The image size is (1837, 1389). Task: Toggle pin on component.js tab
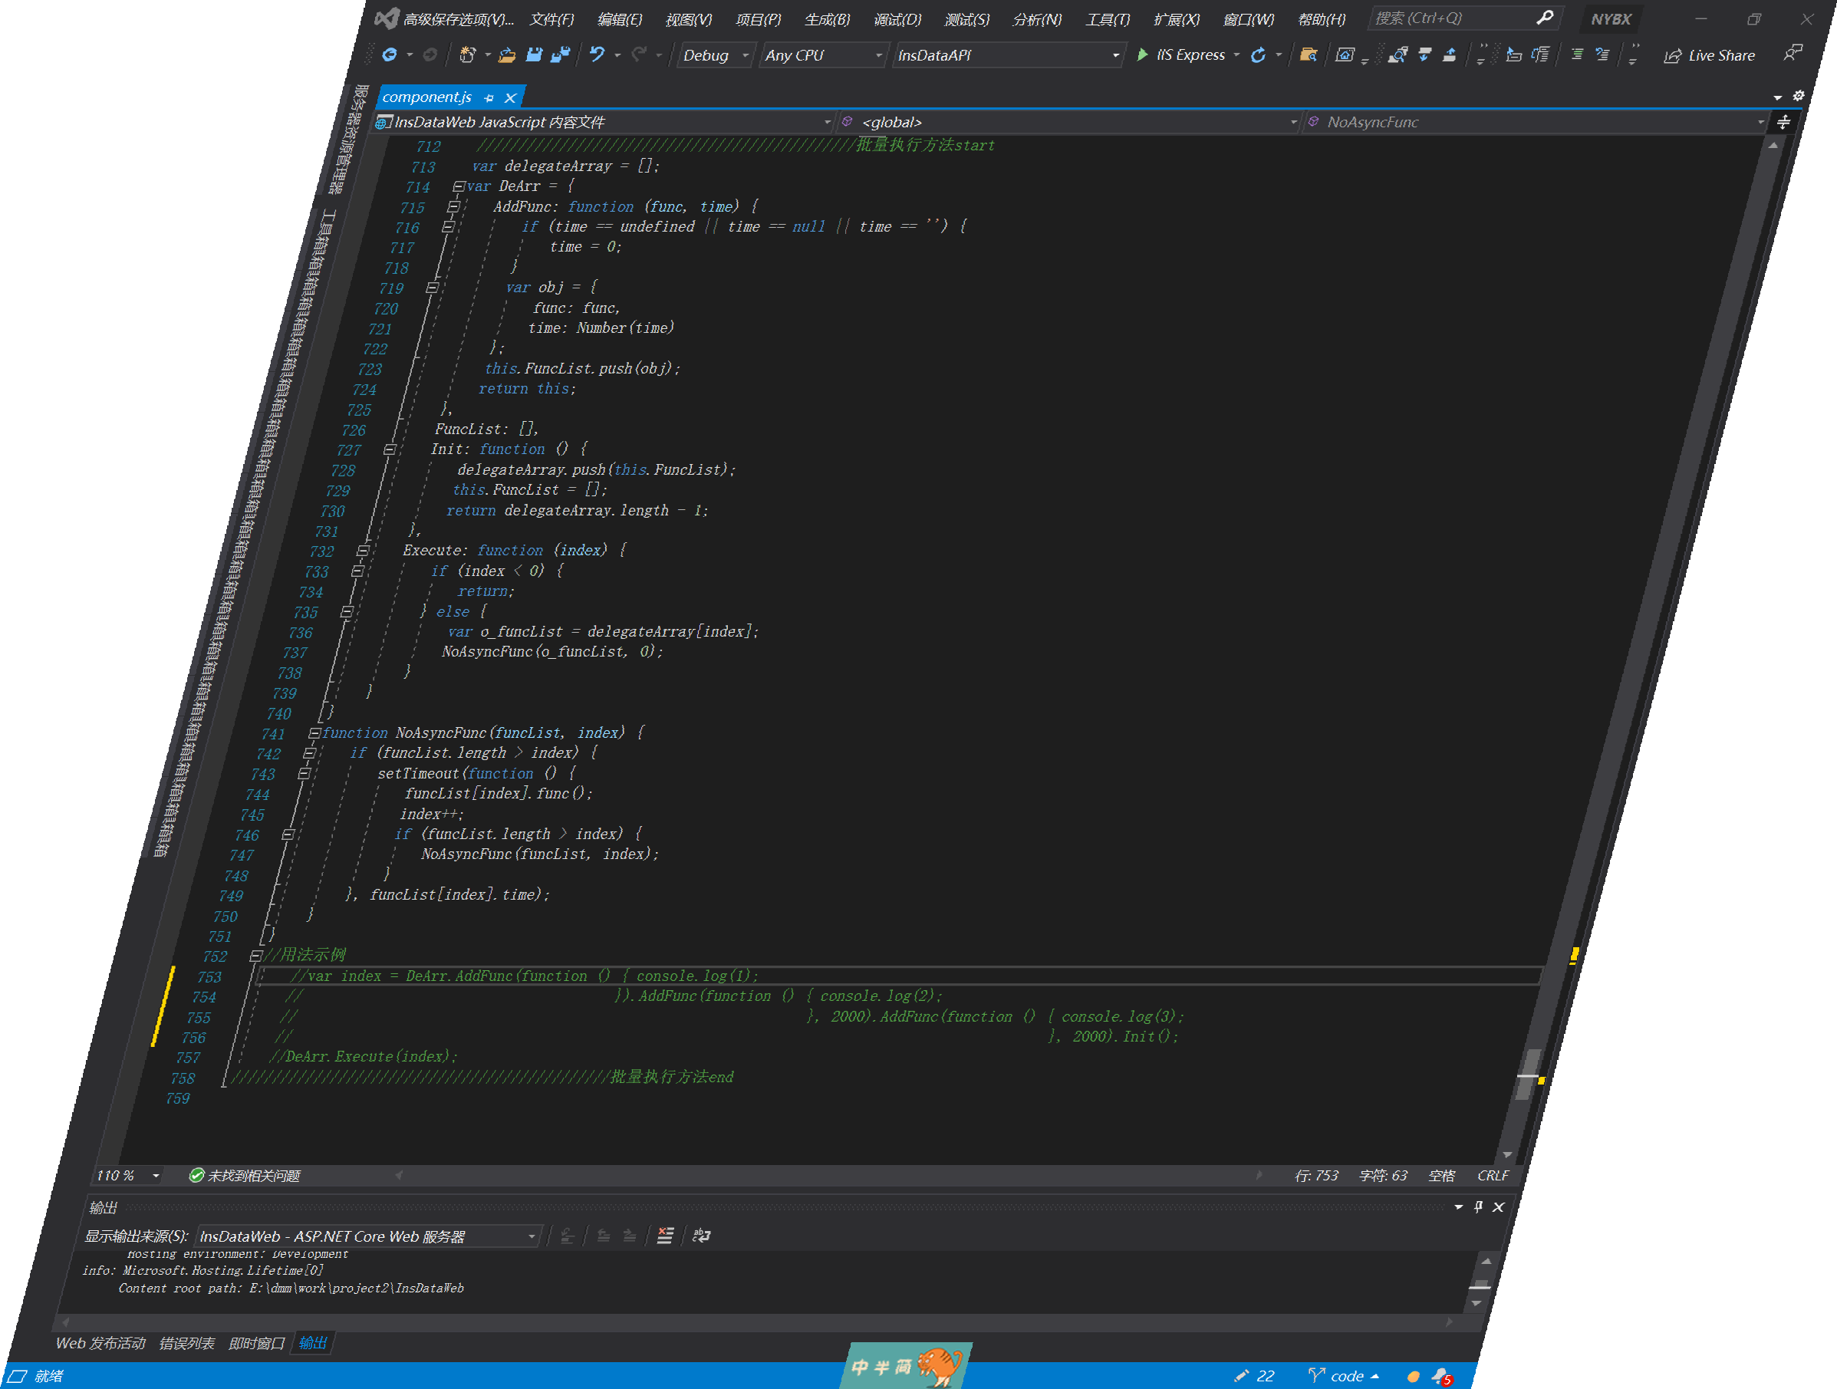pyautogui.click(x=489, y=98)
